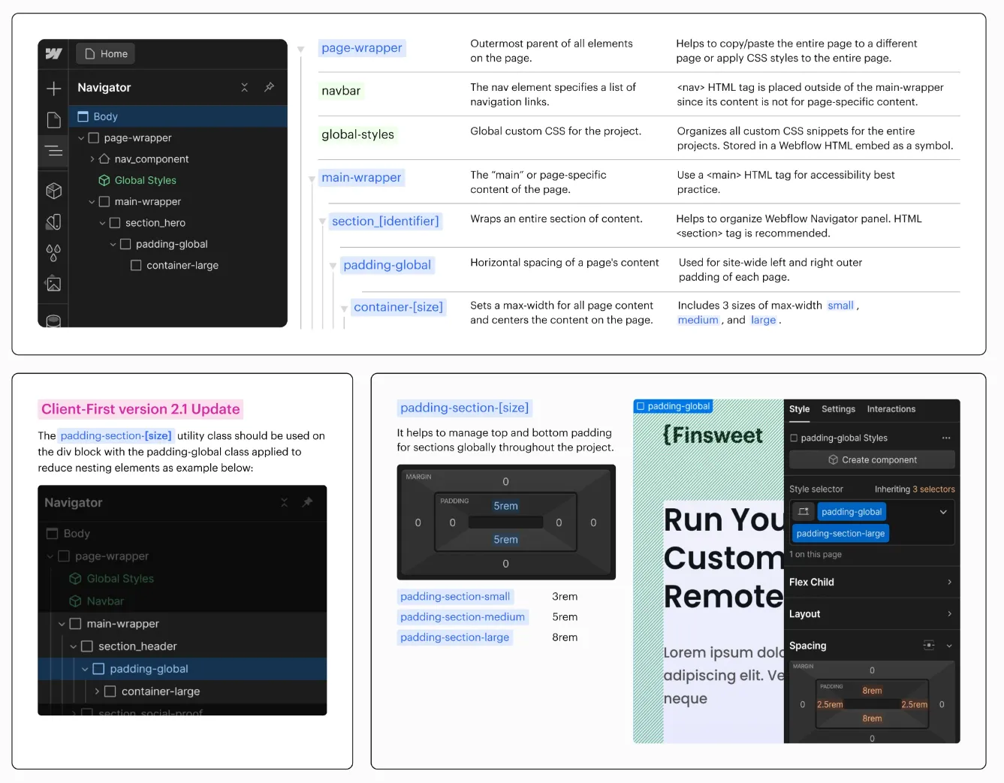The width and height of the screenshot is (1004, 783).
Task: Click collapse-all icon in lower Navigator panel
Action: point(284,502)
